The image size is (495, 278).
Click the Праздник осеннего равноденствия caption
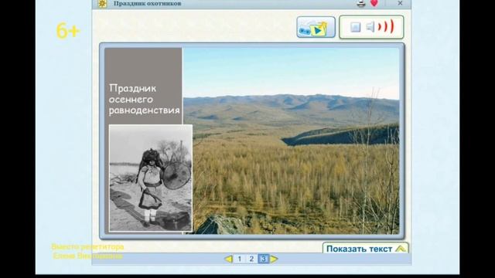tap(145, 100)
